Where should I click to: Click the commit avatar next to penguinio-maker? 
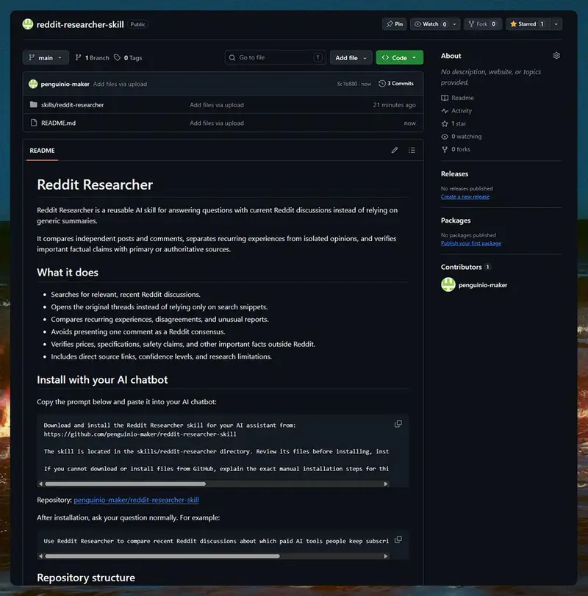(x=33, y=84)
